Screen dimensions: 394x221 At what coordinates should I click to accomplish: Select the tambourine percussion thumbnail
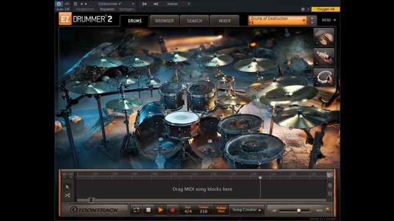click(x=324, y=77)
